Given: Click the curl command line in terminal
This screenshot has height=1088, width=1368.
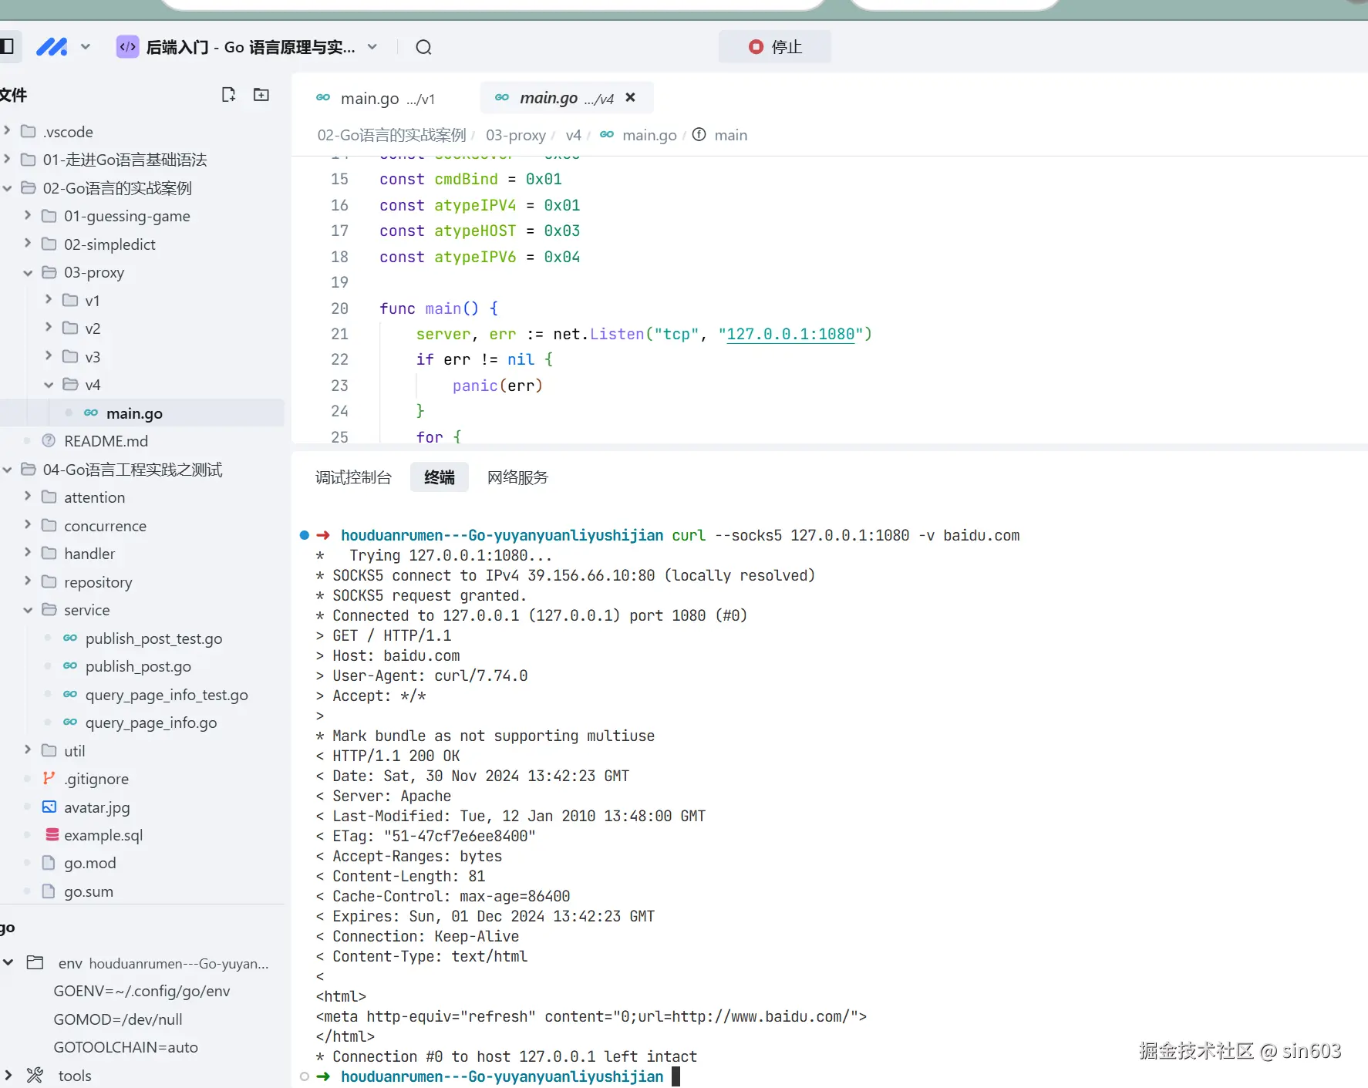Looking at the screenshot, I should 845,535.
